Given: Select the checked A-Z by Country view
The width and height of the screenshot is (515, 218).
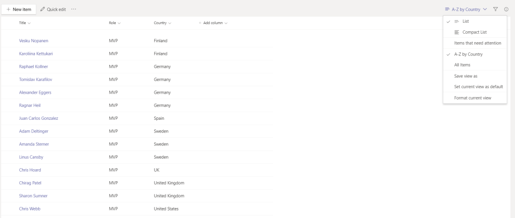Looking at the screenshot, I should click(x=468, y=54).
